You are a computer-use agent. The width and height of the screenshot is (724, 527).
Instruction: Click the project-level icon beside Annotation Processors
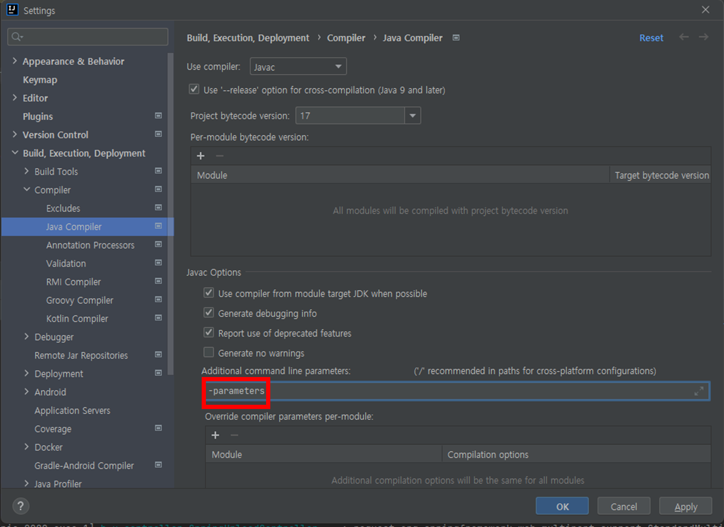click(x=158, y=244)
